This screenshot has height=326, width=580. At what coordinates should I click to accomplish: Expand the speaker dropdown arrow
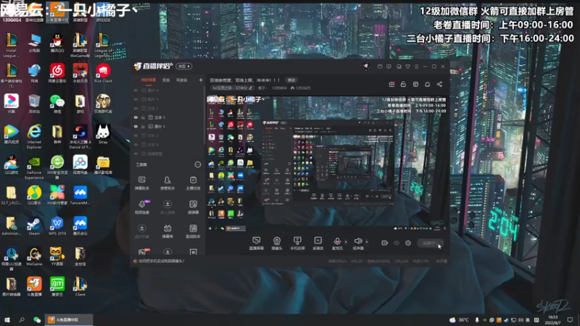point(367,242)
